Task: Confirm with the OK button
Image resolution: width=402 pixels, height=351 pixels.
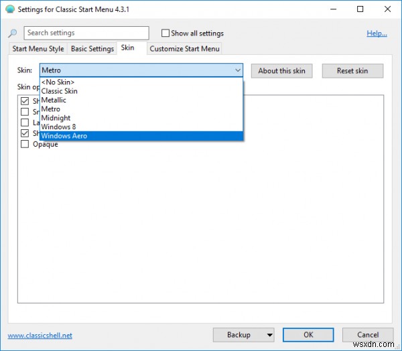Action: 308,335
